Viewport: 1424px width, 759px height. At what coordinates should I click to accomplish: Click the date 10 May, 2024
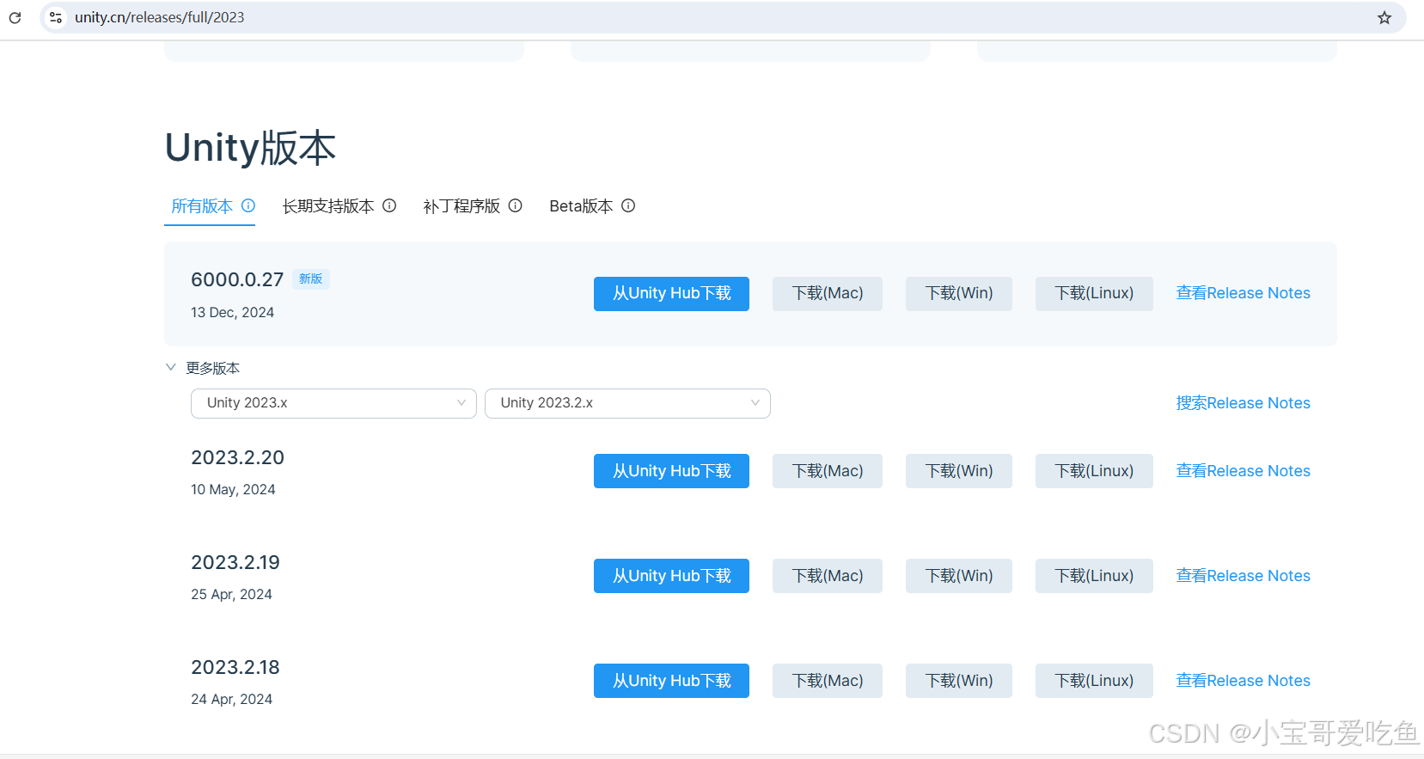pos(233,490)
